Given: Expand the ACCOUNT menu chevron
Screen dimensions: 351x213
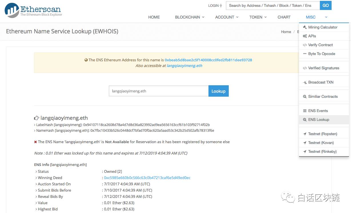Looking at the screenshot, I should [237, 17].
